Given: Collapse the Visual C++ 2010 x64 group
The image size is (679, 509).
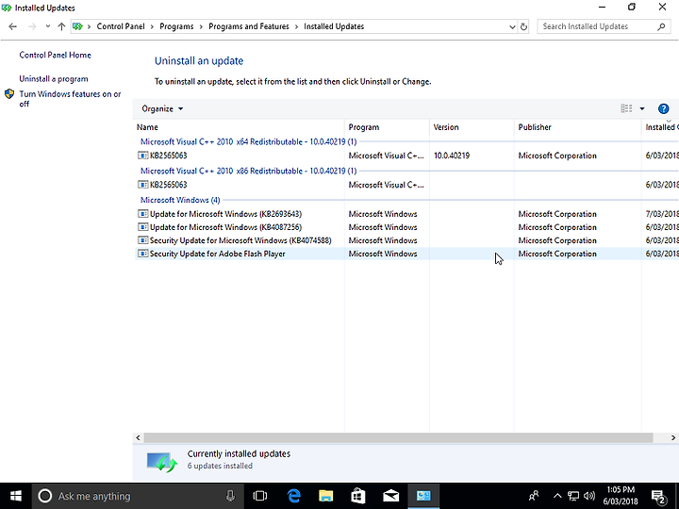Looking at the screenshot, I should coord(248,141).
